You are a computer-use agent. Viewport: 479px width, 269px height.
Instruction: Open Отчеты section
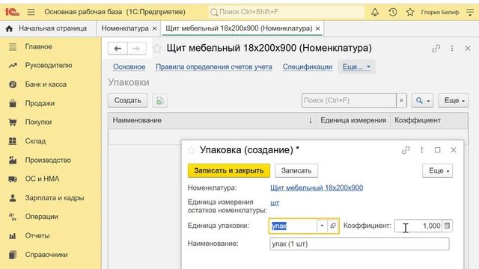pyautogui.click(x=37, y=236)
